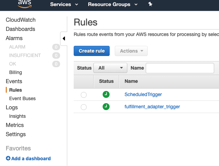
Task: Collapse the sidebar with the arrow handle
Action: pos(64,39)
